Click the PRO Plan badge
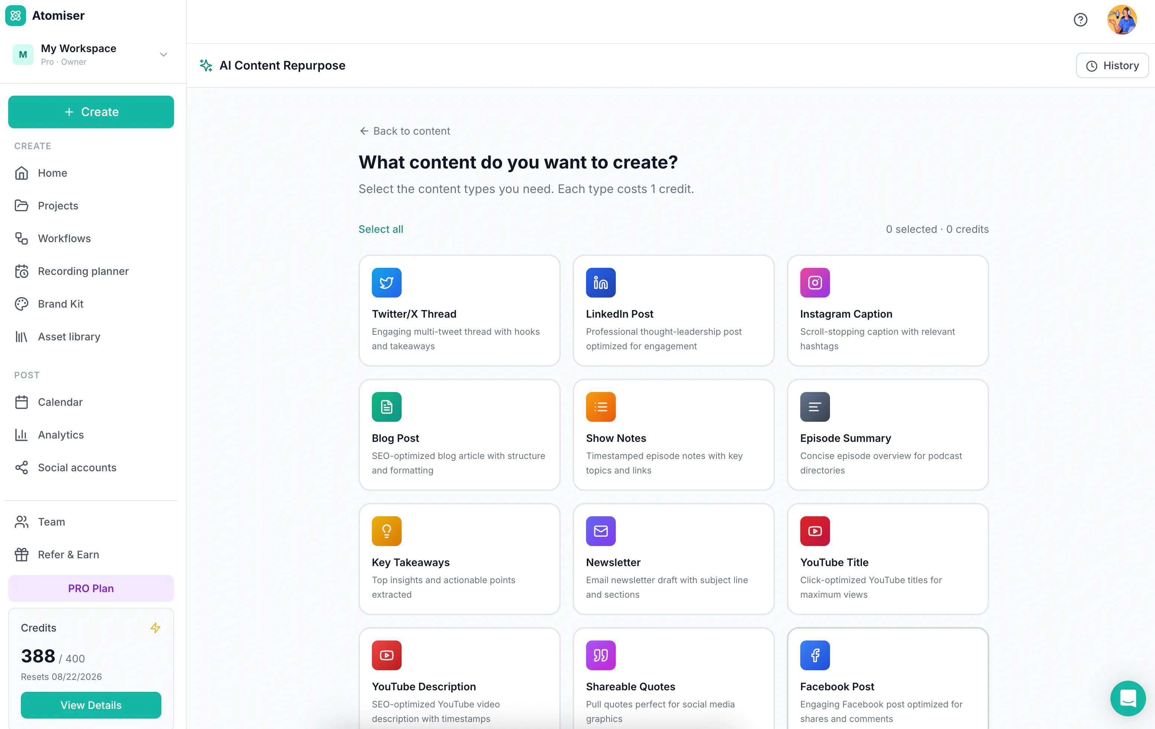The image size is (1155, 729). click(x=91, y=588)
